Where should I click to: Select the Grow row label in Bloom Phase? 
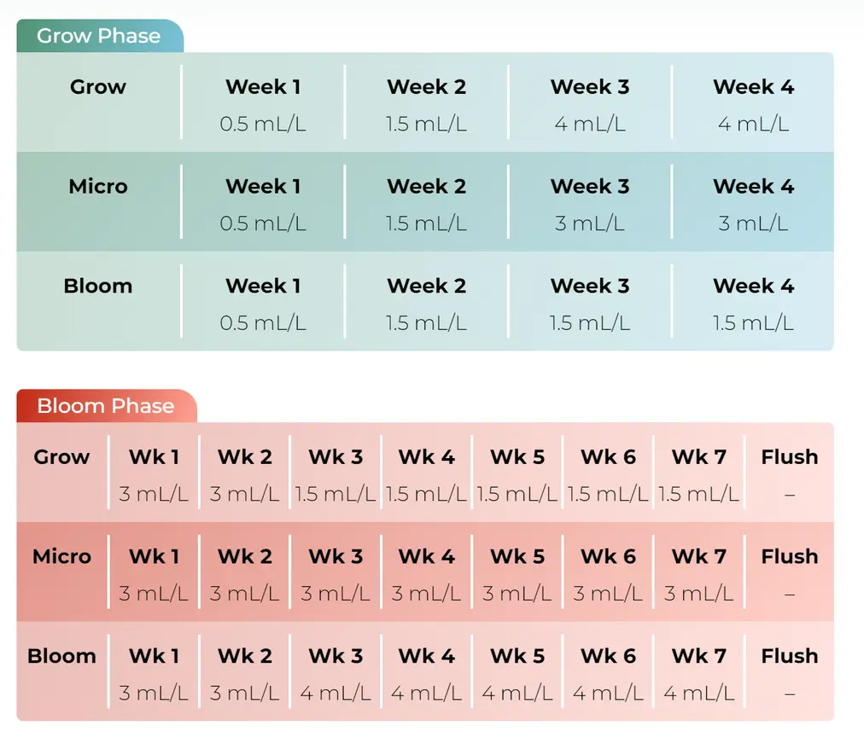coord(61,457)
